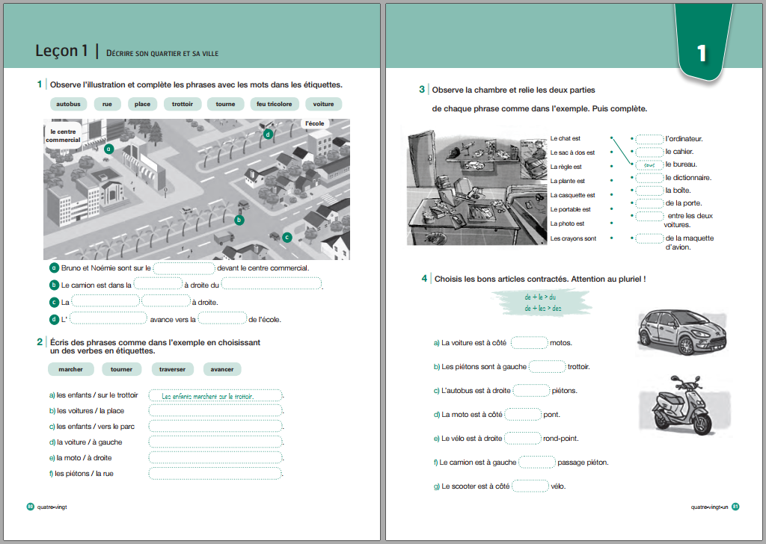Image resolution: width=766 pixels, height=544 pixels.
Task: Click the 'Le sac à dos est' phrase
Action: (572, 152)
